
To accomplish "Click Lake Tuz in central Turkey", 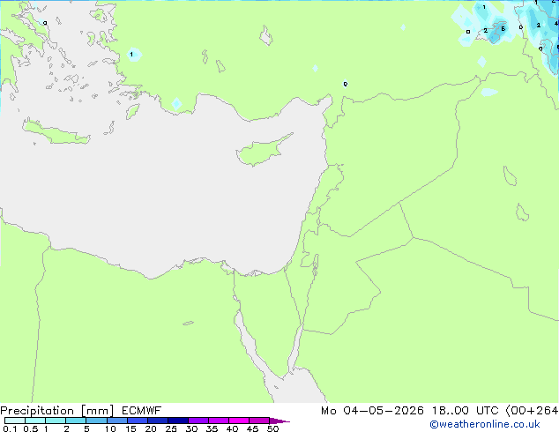I will pos(266,35).
